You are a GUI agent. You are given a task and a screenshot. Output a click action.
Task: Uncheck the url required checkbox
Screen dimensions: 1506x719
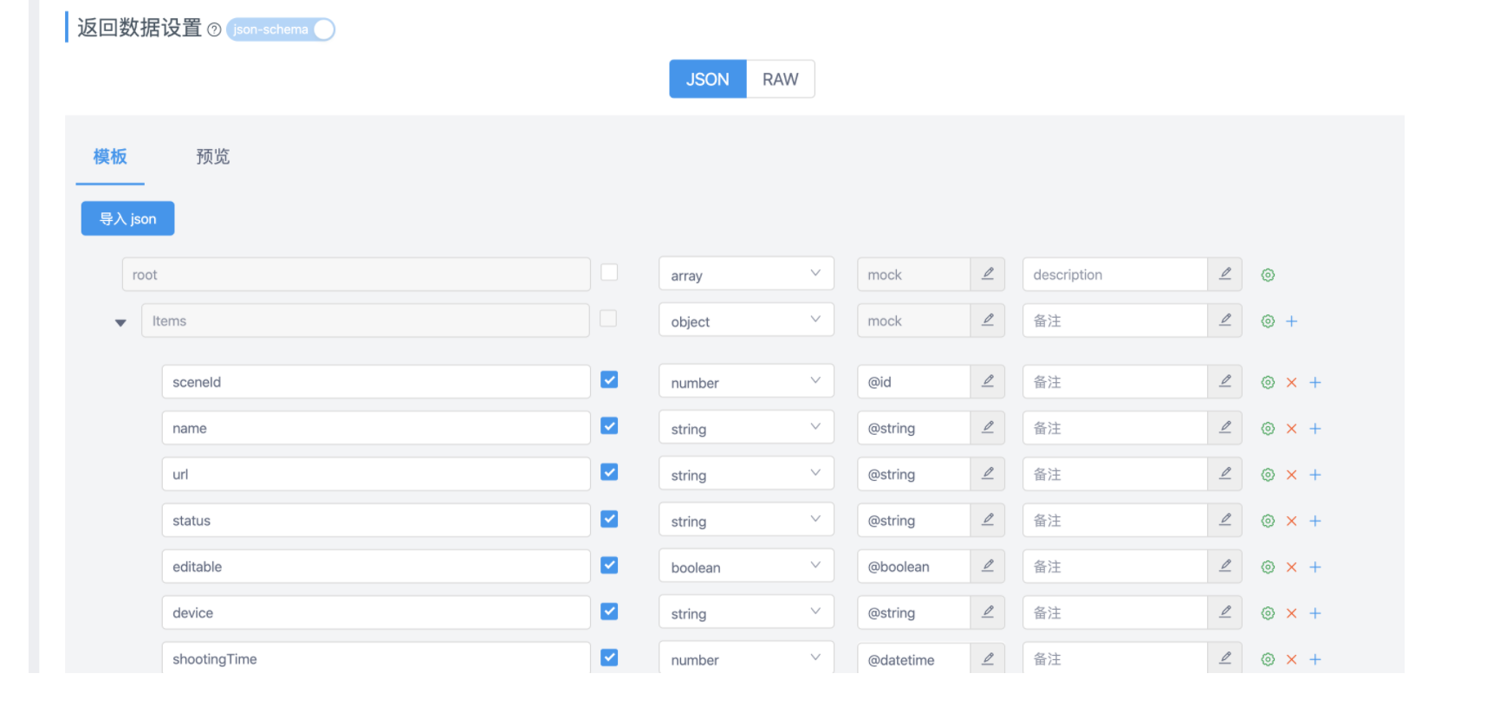[x=609, y=472]
